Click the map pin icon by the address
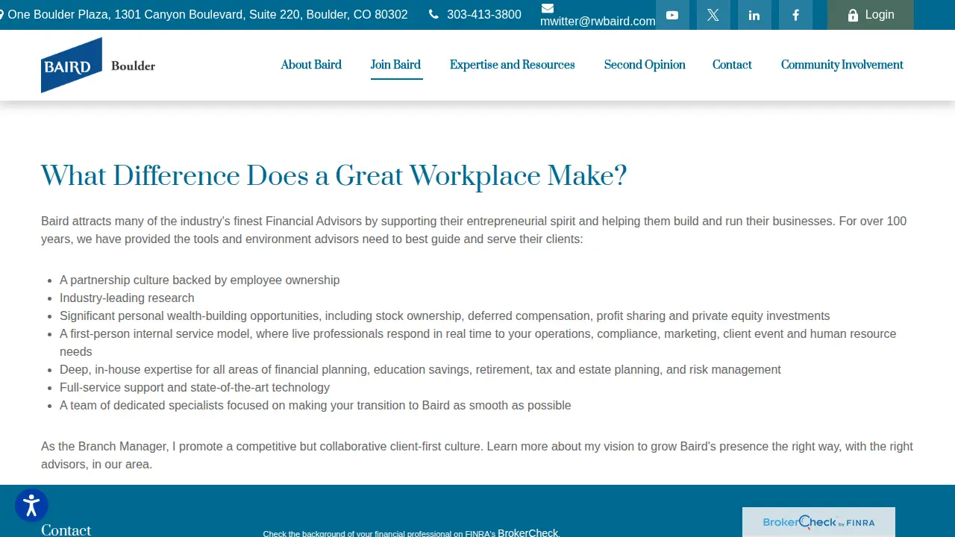 pos(1,15)
